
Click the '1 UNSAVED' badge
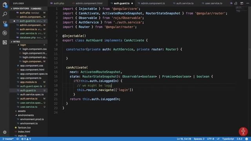[36, 9]
